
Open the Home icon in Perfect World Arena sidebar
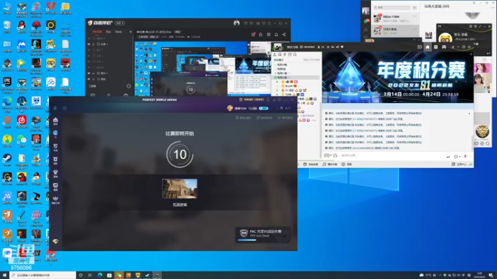[55, 120]
